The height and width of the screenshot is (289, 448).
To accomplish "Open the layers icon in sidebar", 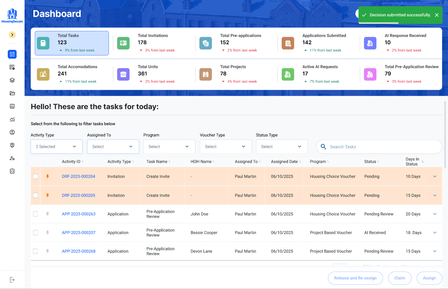I will [x=12, y=80].
